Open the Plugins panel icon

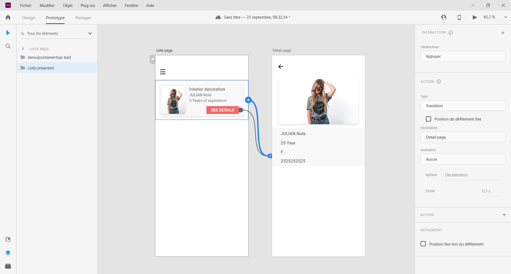[8, 266]
